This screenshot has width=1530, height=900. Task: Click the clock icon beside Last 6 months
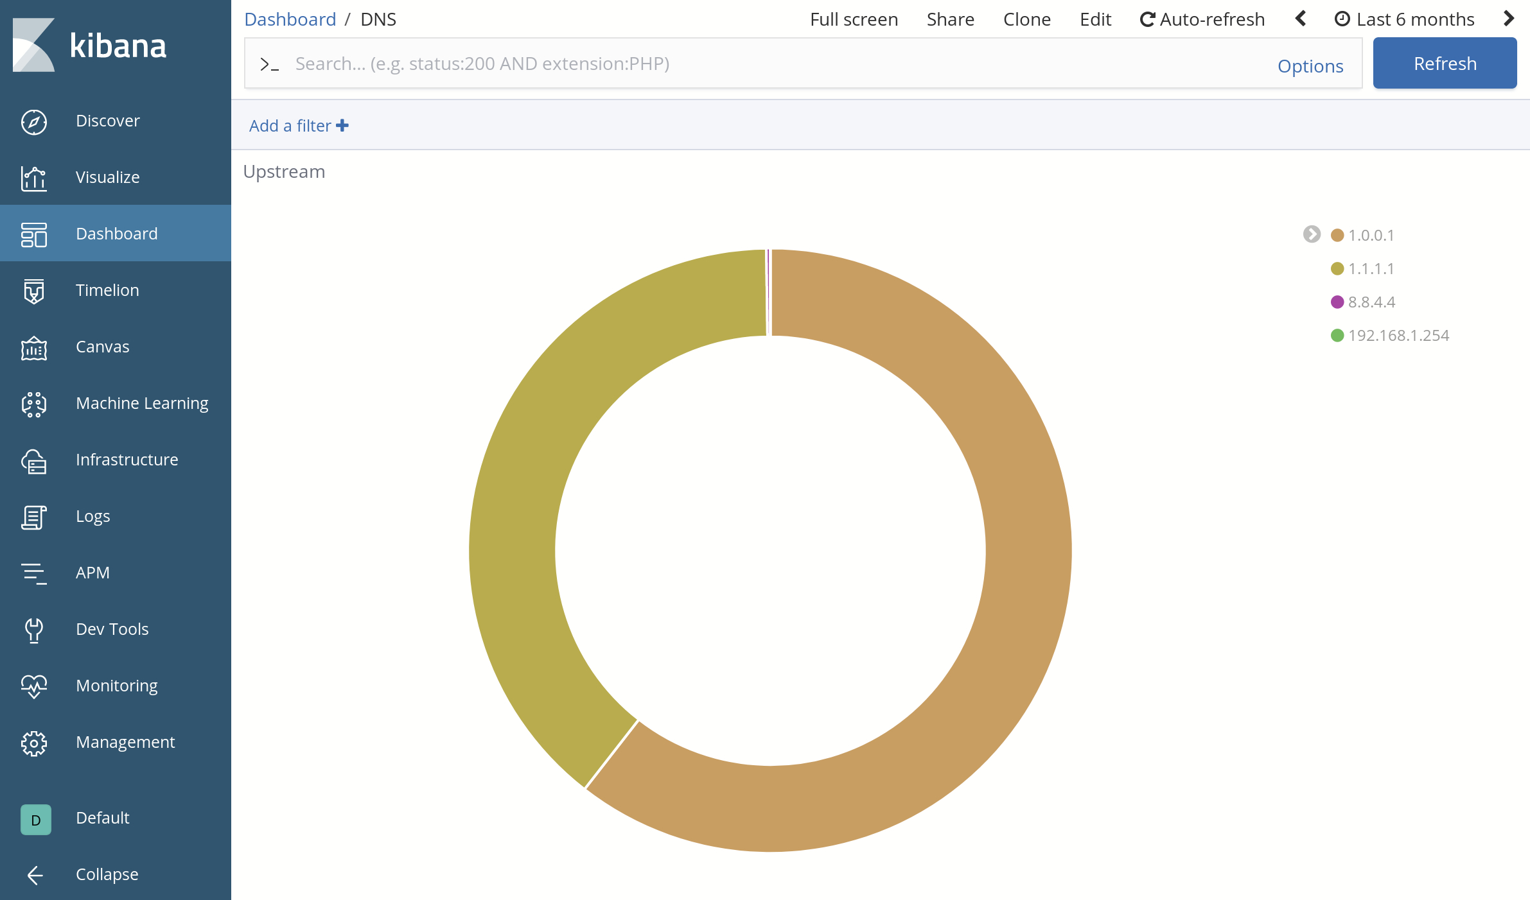pos(1342,19)
